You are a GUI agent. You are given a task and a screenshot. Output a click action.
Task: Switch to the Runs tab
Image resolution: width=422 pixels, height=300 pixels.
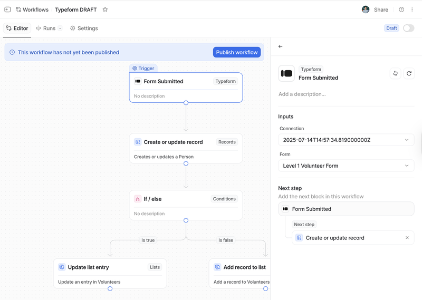(46, 28)
